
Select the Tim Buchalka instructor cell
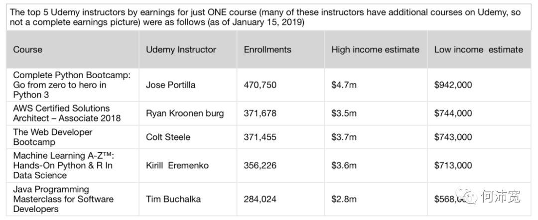pos(173,199)
